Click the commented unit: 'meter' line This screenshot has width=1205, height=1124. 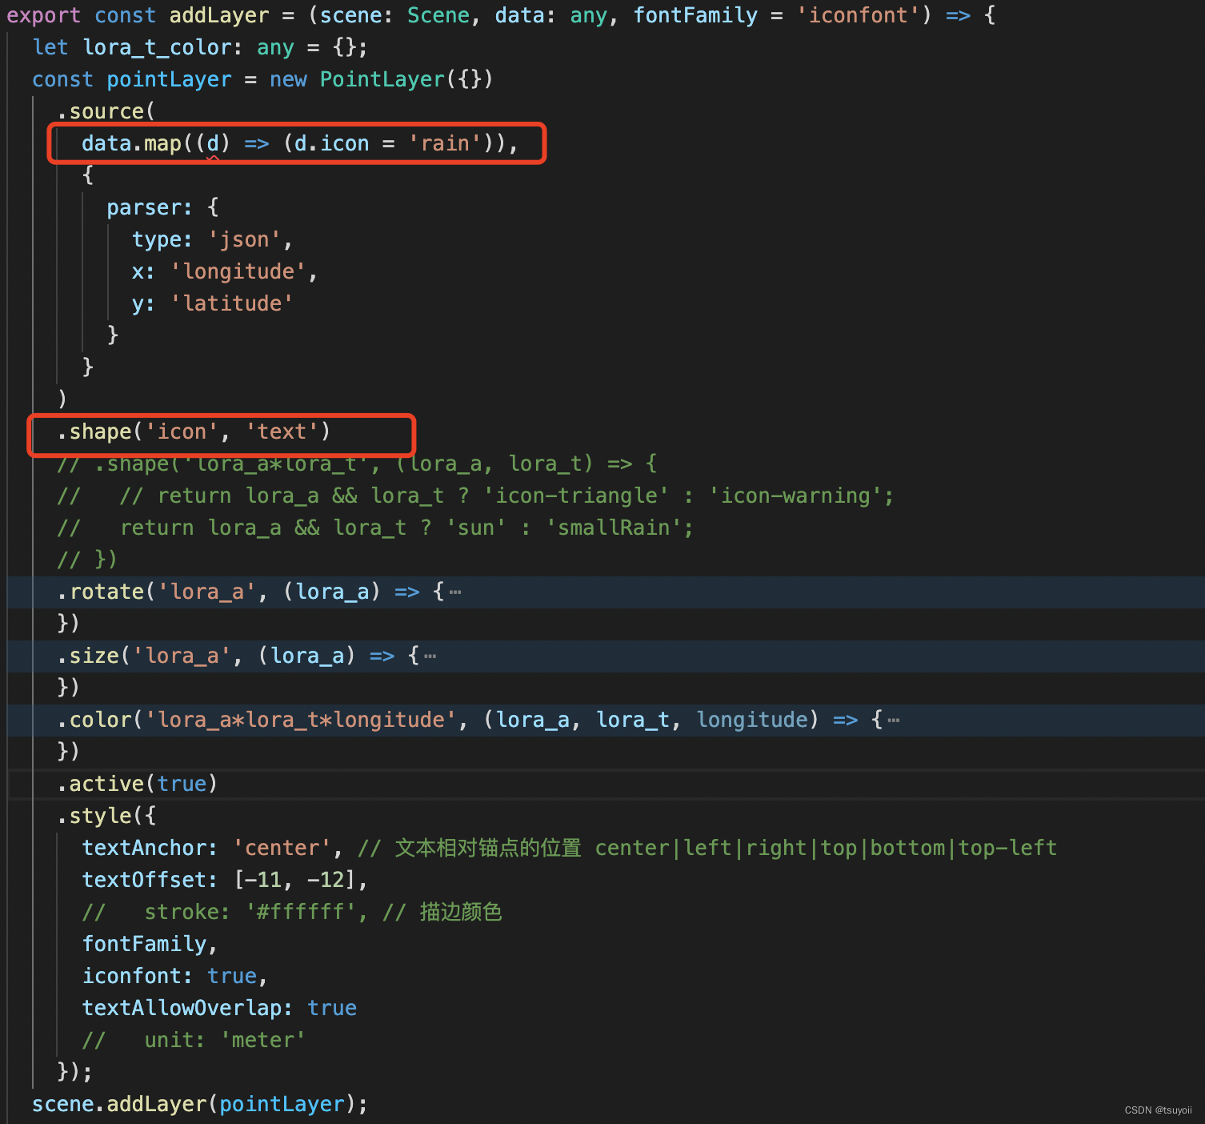tap(194, 1041)
